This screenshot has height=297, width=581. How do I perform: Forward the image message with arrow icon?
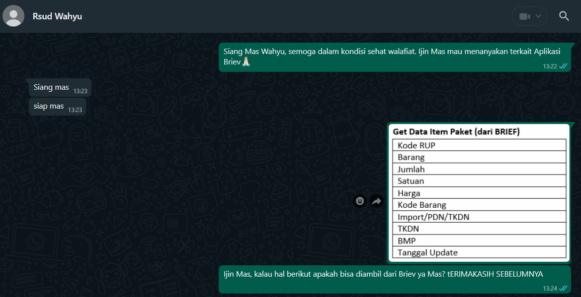click(x=376, y=201)
